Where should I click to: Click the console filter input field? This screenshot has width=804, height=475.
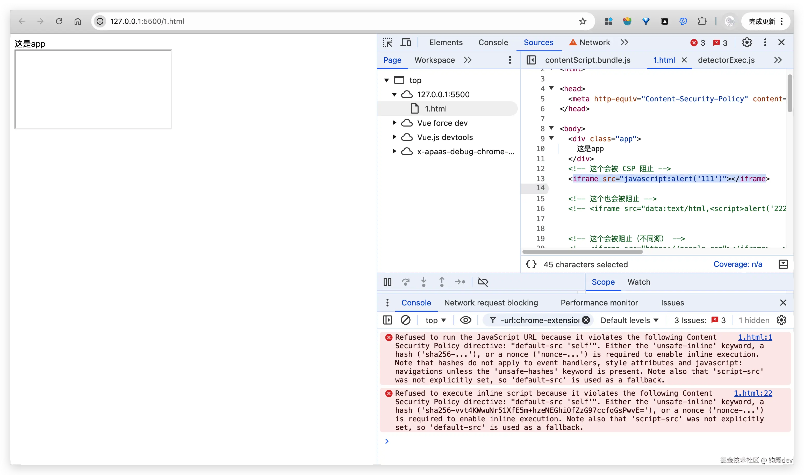(x=540, y=320)
